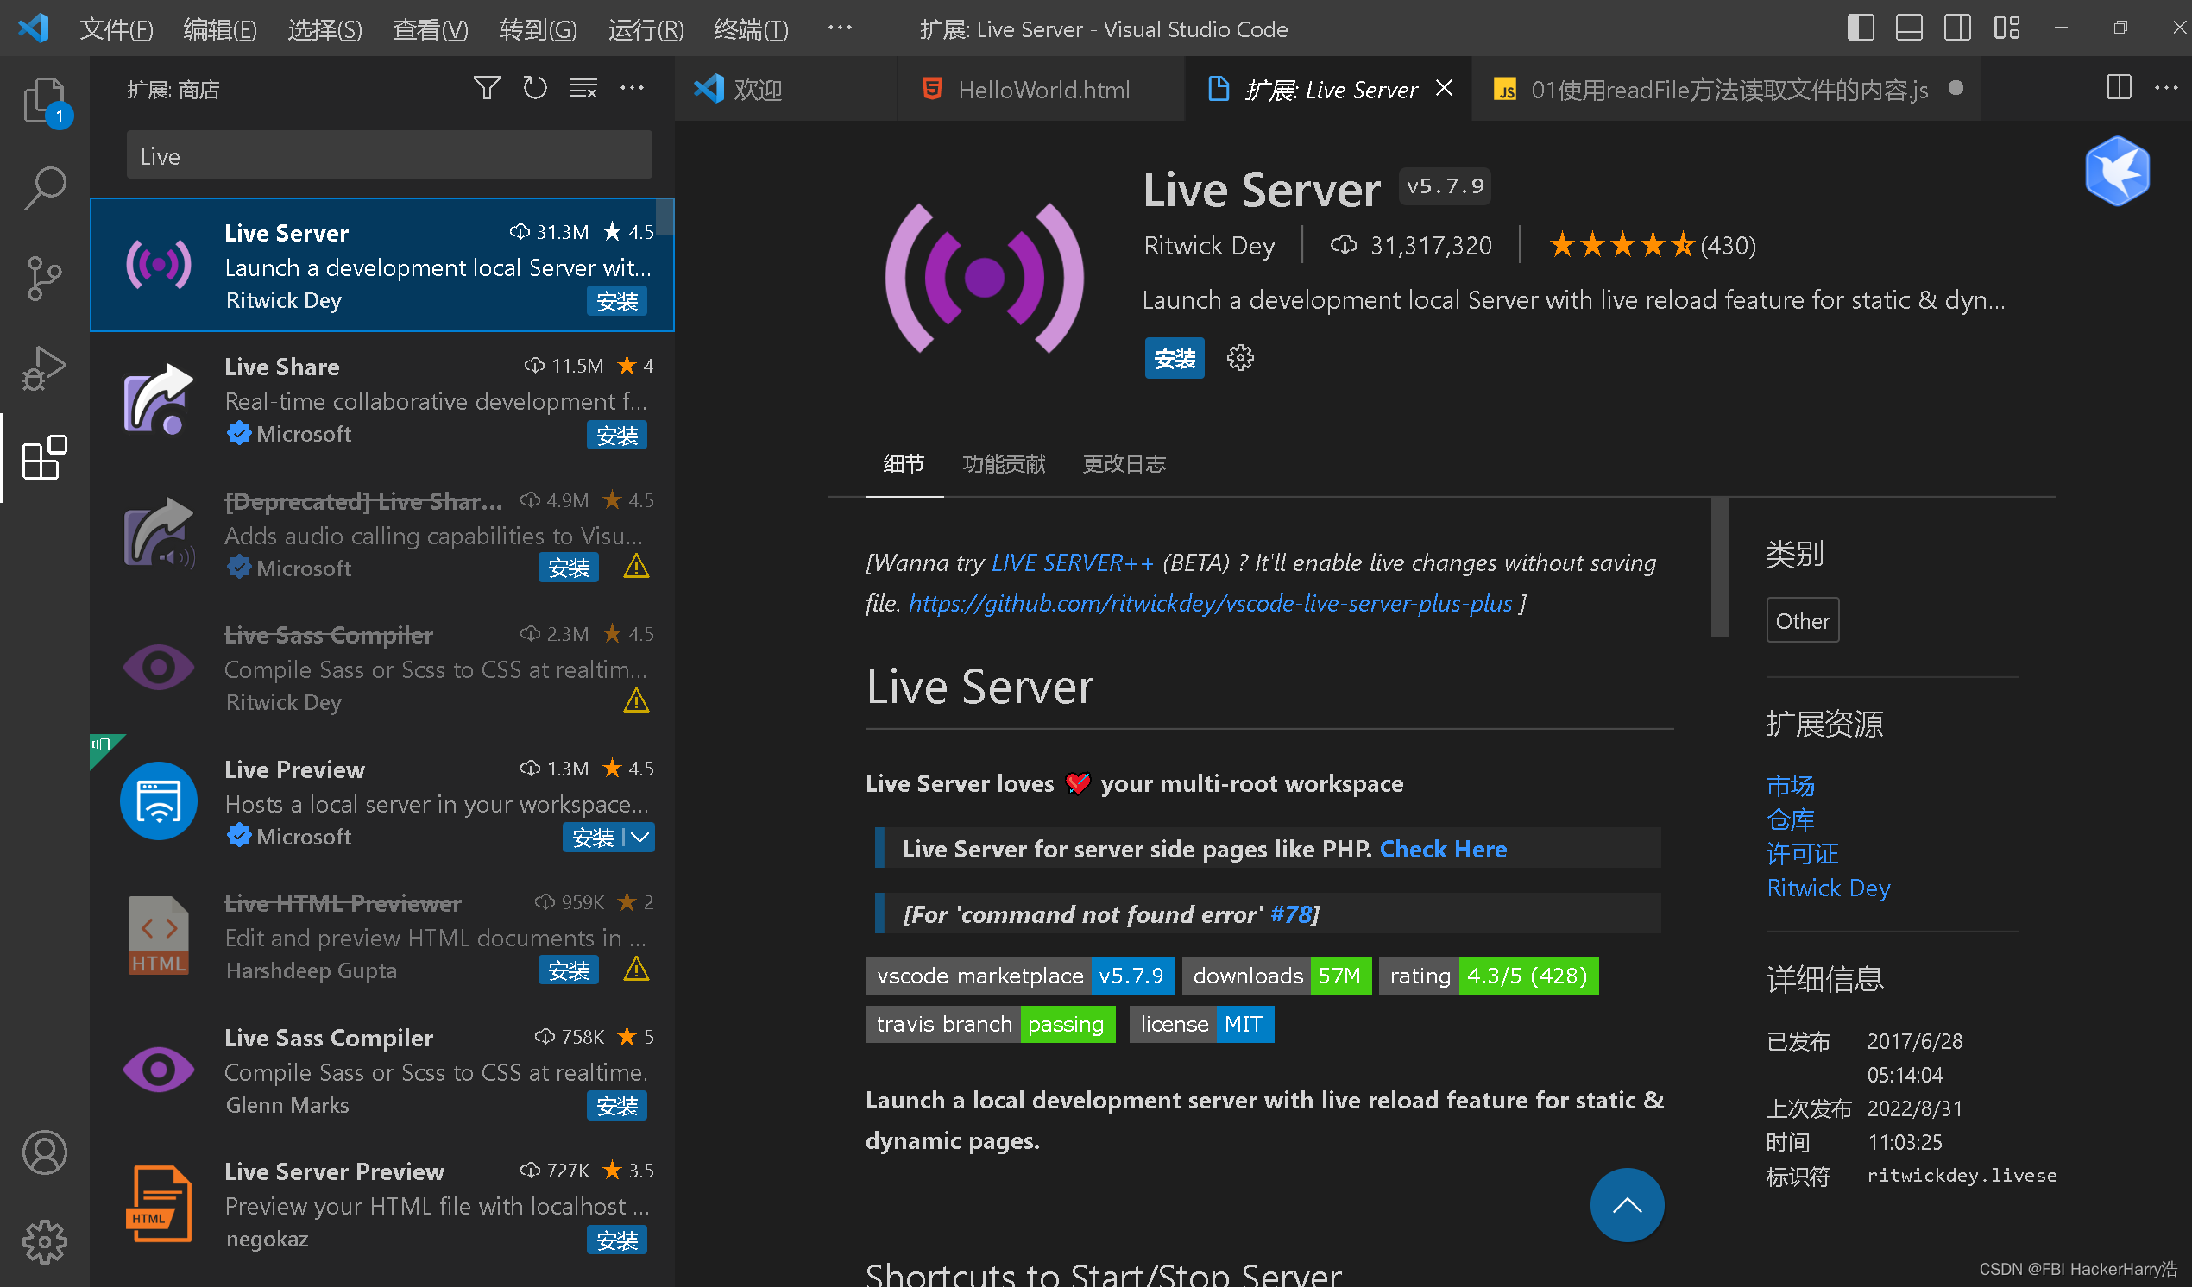Install Live Preview extension
The image size is (2192, 1287).
tap(593, 838)
